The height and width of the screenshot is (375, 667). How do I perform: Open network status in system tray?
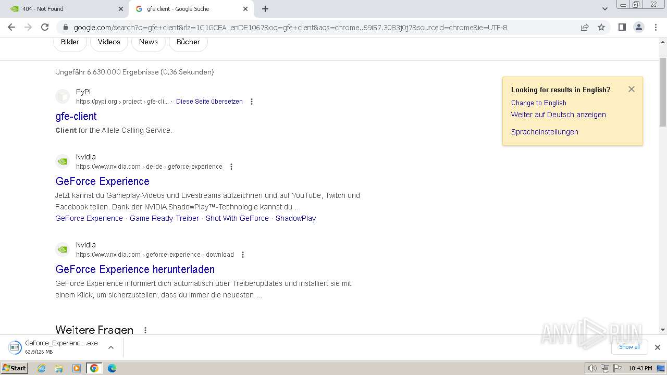605,368
